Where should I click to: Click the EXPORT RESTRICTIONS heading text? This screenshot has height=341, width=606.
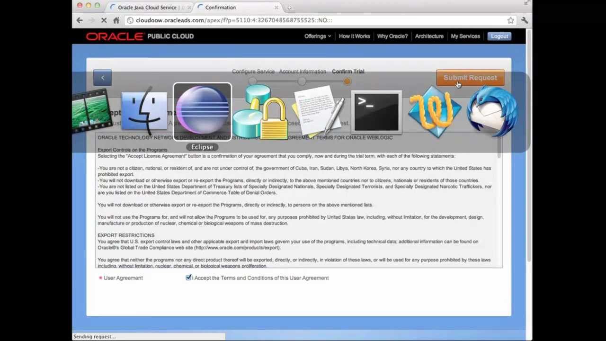126,235
